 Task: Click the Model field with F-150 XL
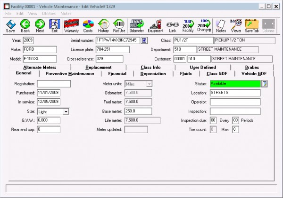pyautogui.click(x=40, y=59)
